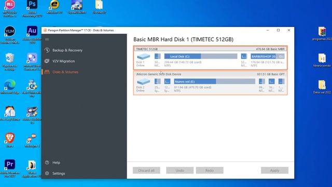Open the folder icon right of CrystalDiskInfo
The image size is (332, 187).
99,7
